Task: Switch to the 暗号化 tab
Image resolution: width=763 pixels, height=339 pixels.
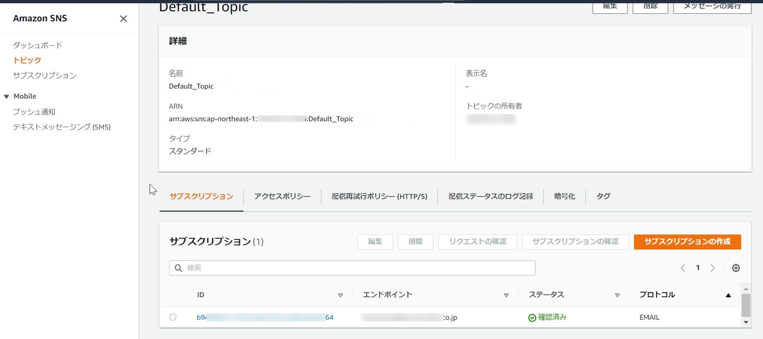Action: tap(565, 197)
